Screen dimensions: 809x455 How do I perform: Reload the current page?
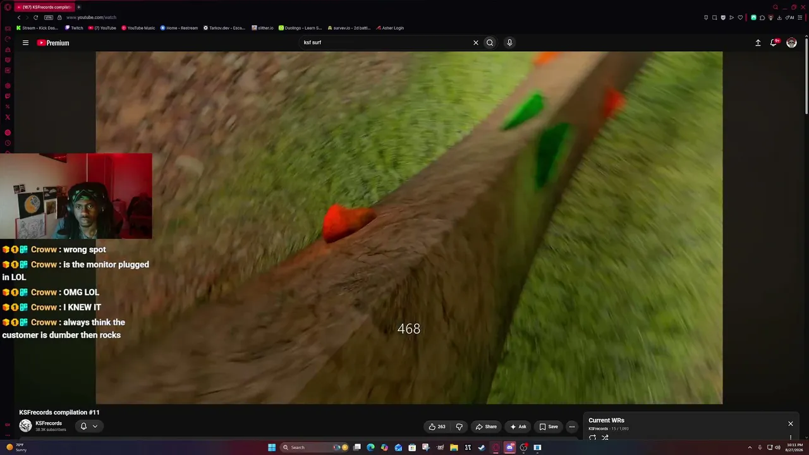pyautogui.click(x=35, y=18)
